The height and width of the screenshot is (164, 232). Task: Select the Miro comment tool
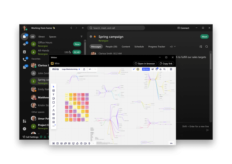pos(53,114)
